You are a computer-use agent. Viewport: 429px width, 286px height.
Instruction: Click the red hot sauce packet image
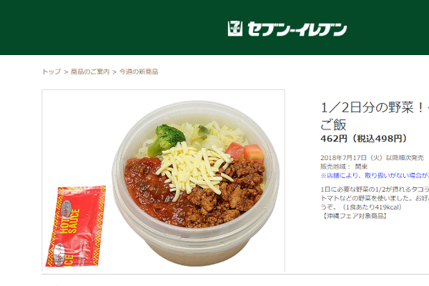76,226
